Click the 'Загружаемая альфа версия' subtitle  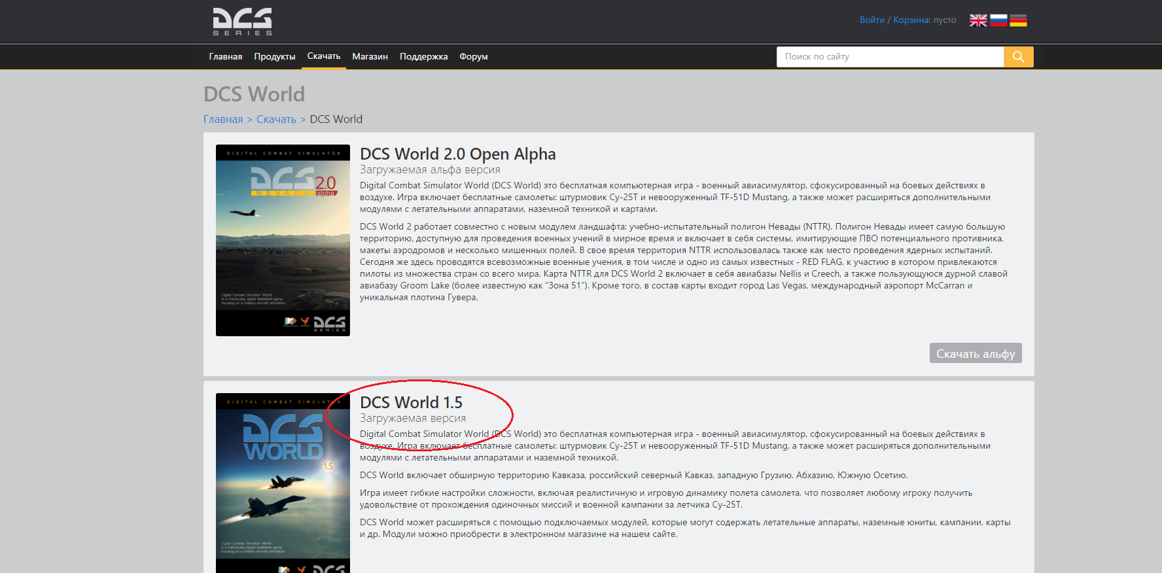coord(430,170)
